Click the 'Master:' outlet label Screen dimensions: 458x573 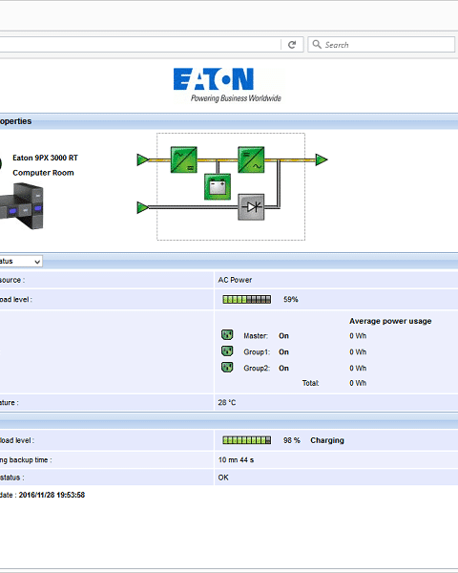pos(256,336)
